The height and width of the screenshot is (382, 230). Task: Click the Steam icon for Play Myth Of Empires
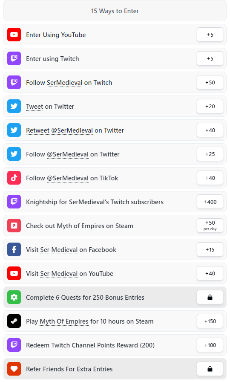tap(14, 321)
